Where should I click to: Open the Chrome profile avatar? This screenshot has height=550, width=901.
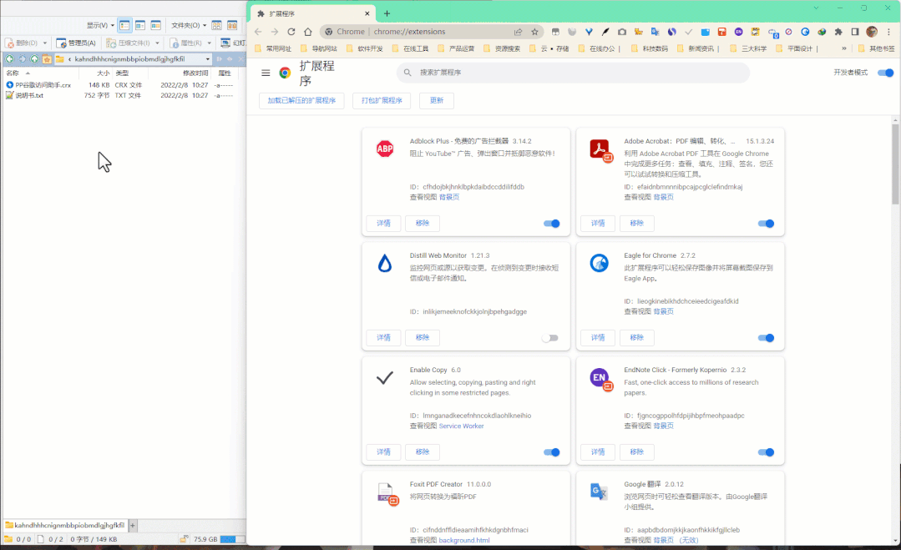pyautogui.click(x=872, y=32)
